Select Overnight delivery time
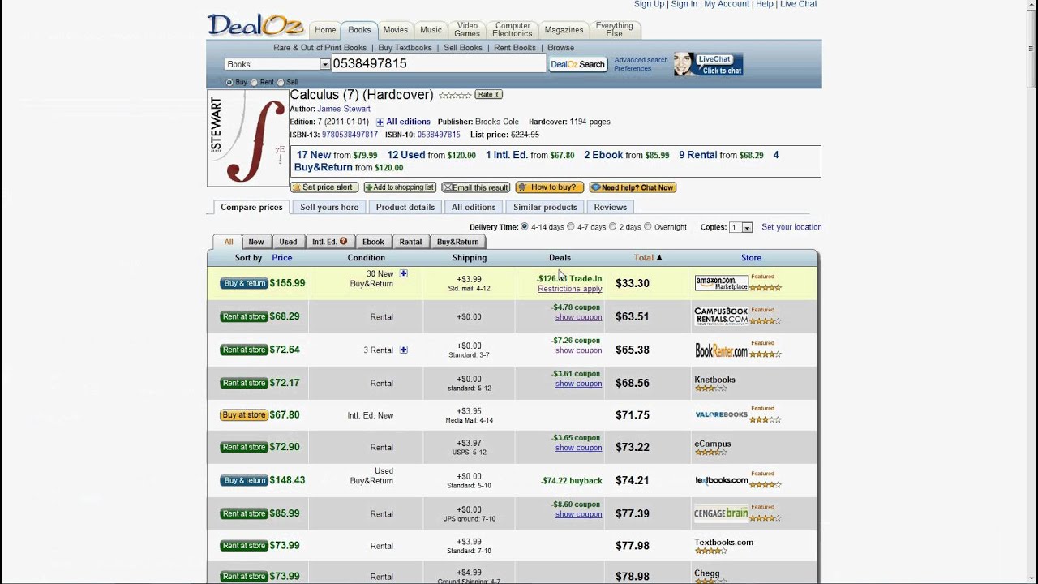1038x584 pixels. pos(648,227)
